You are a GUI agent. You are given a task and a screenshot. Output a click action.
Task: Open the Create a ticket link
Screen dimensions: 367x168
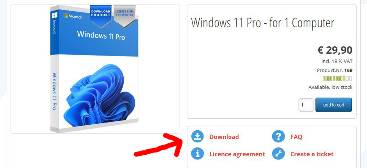point(312,154)
